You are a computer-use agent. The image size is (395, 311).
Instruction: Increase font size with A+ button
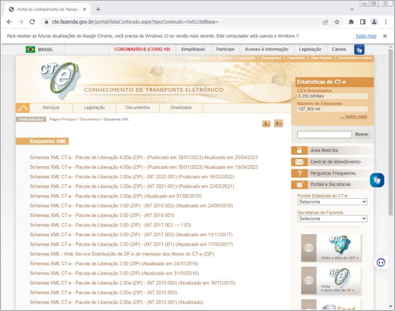pos(279,123)
